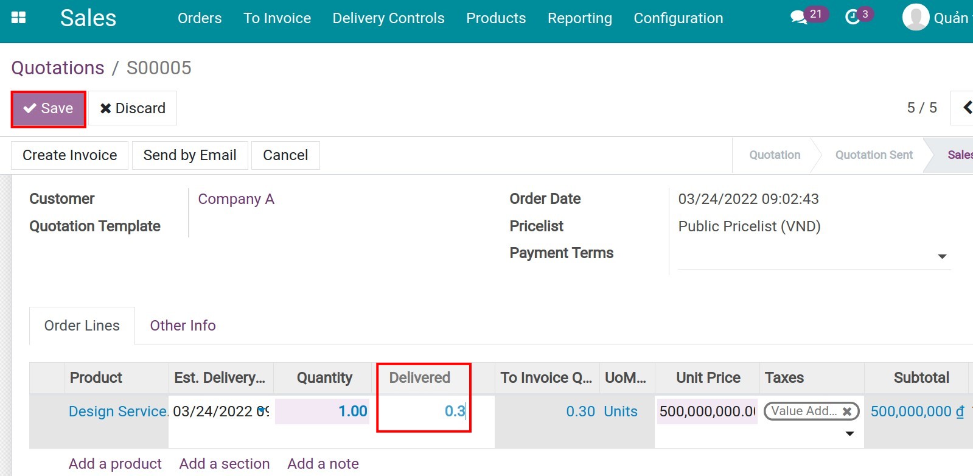Select the Quotation status stage
This screenshot has width=973, height=476.
tap(775, 155)
